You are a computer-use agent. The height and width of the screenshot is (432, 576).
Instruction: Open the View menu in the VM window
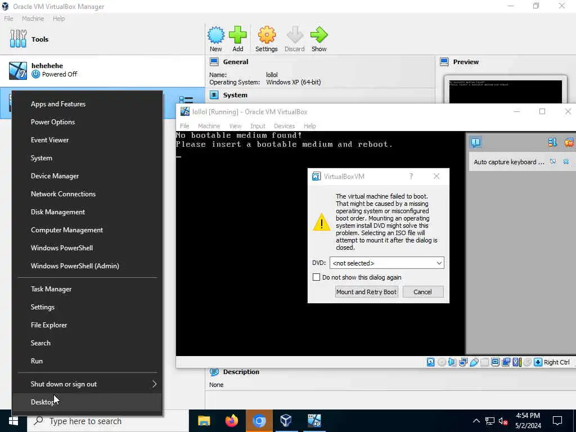236,126
